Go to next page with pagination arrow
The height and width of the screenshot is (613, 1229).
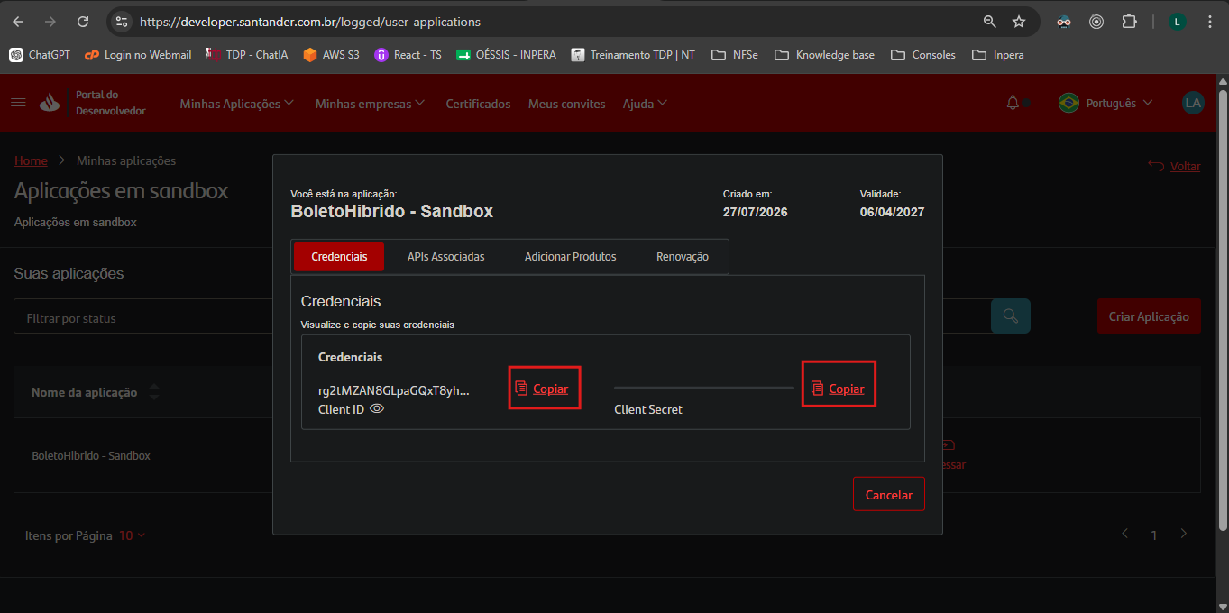[1184, 534]
